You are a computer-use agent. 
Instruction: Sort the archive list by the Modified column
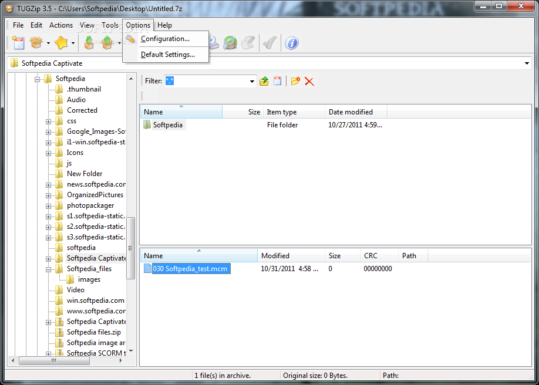291,256
